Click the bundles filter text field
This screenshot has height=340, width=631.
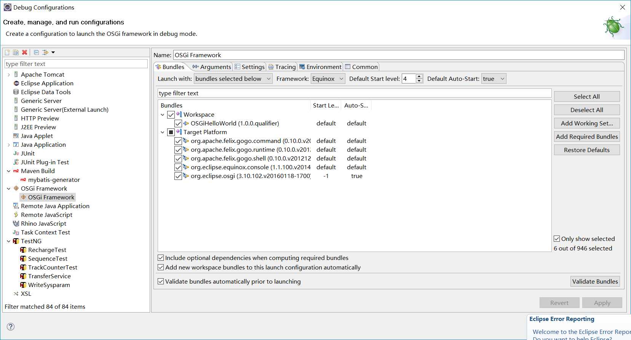(x=355, y=93)
